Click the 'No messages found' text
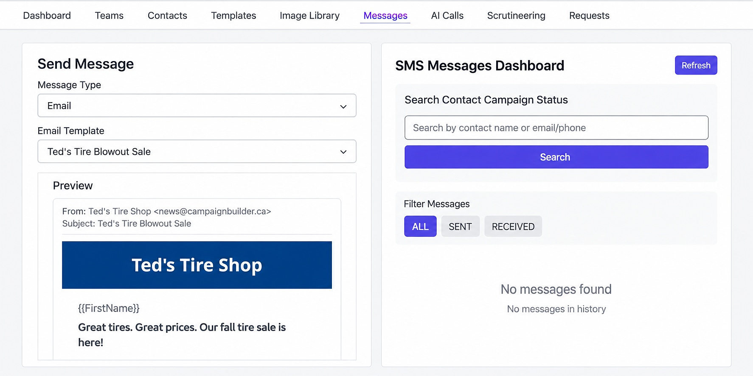 pyautogui.click(x=556, y=289)
